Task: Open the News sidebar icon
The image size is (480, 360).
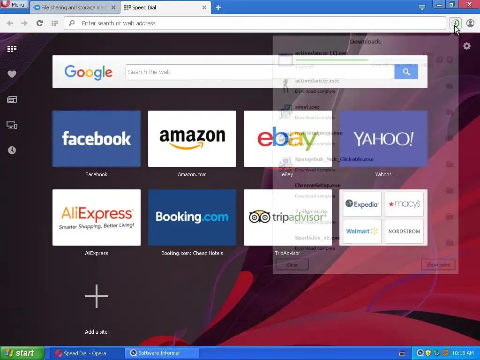Action: click(12, 99)
